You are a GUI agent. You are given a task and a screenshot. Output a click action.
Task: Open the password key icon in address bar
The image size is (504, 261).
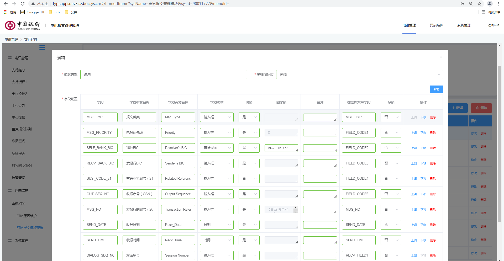tap(463, 4)
